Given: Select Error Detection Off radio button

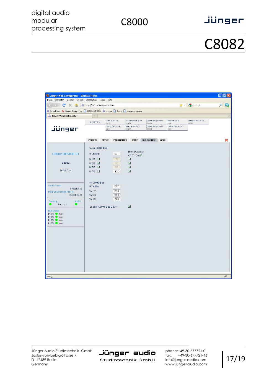Looking at the screenshot, I should [133, 155].
